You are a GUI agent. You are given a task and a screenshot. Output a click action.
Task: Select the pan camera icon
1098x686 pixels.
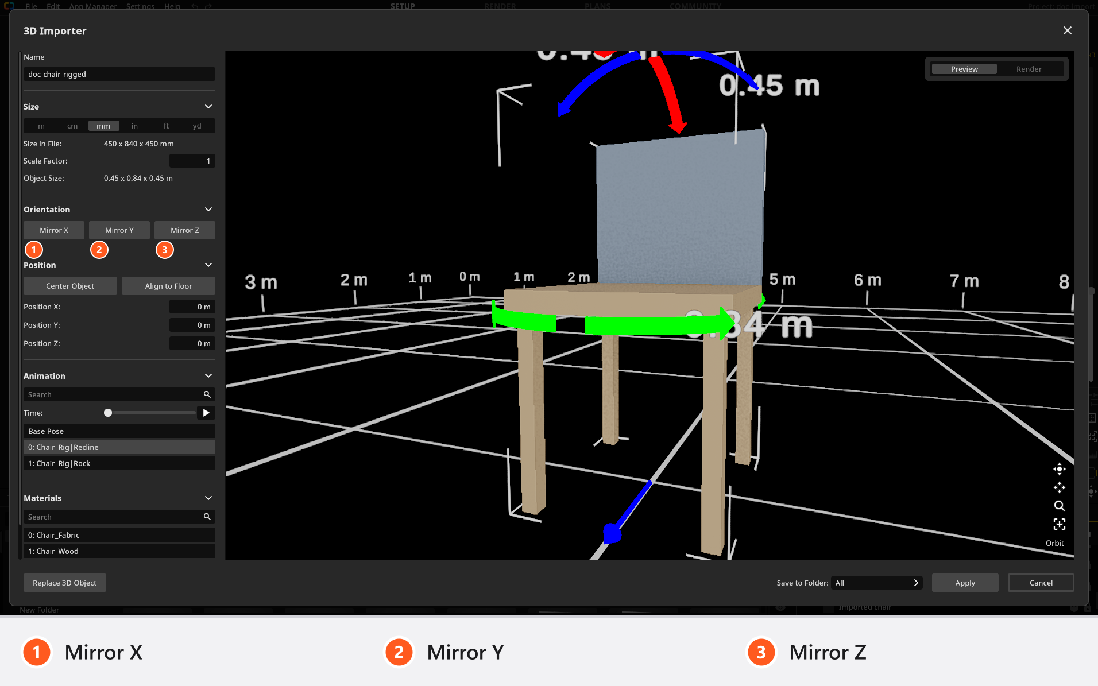click(1059, 487)
